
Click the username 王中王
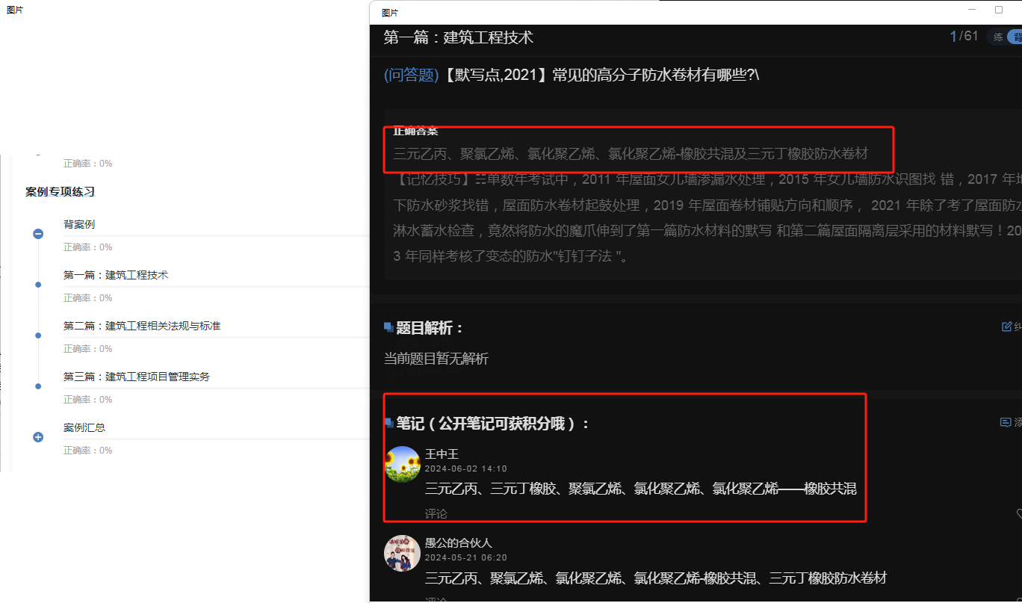442,454
